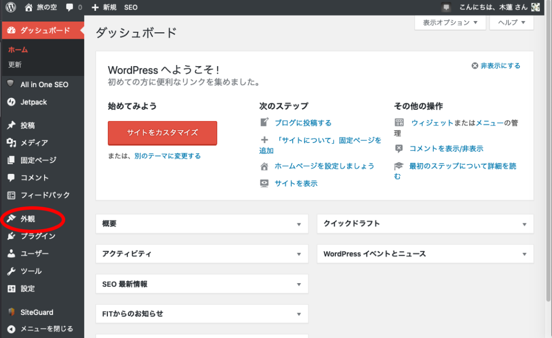
Task: Open the SiteGuard security menu
Action: tap(37, 312)
